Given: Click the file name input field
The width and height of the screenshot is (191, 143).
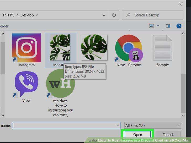Looking at the screenshot, I should [66, 125].
